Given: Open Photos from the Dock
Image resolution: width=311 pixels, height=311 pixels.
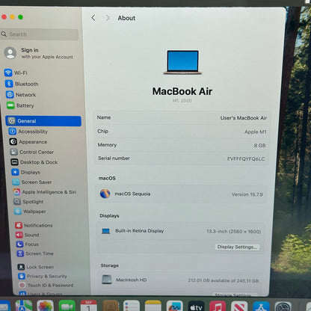Looking at the screenshot, I should pos(45,306).
